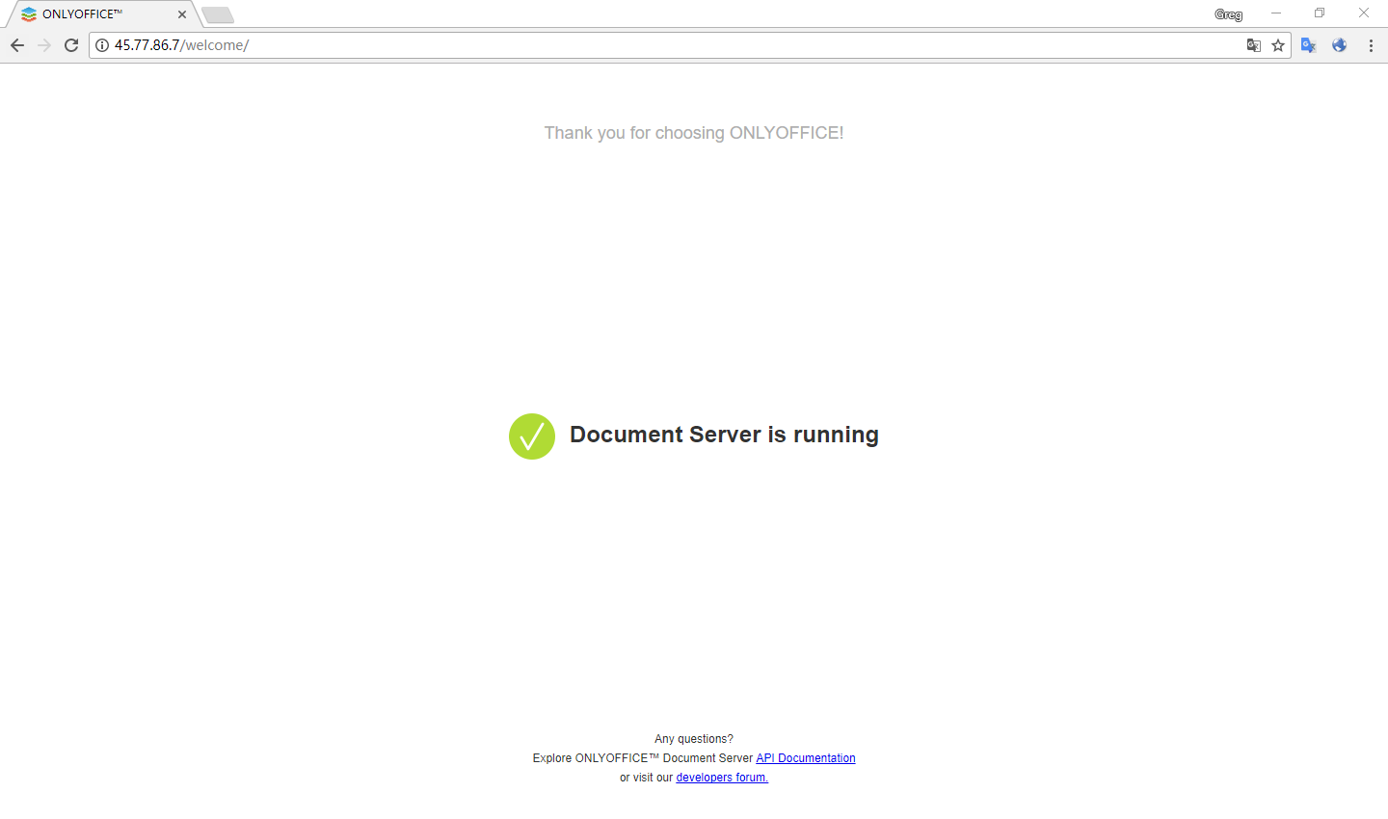The width and height of the screenshot is (1388, 819).
Task: Go back to the previous page
Action: [17, 45]
